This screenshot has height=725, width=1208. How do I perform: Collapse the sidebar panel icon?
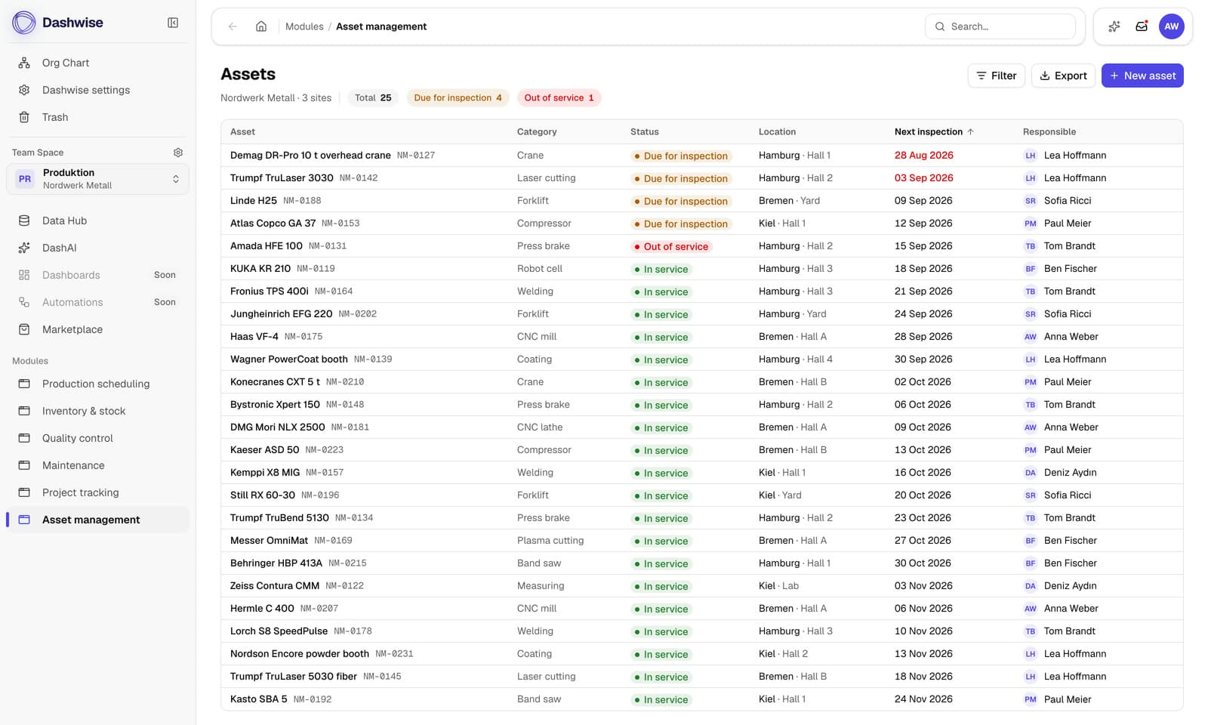pos(173,23)
